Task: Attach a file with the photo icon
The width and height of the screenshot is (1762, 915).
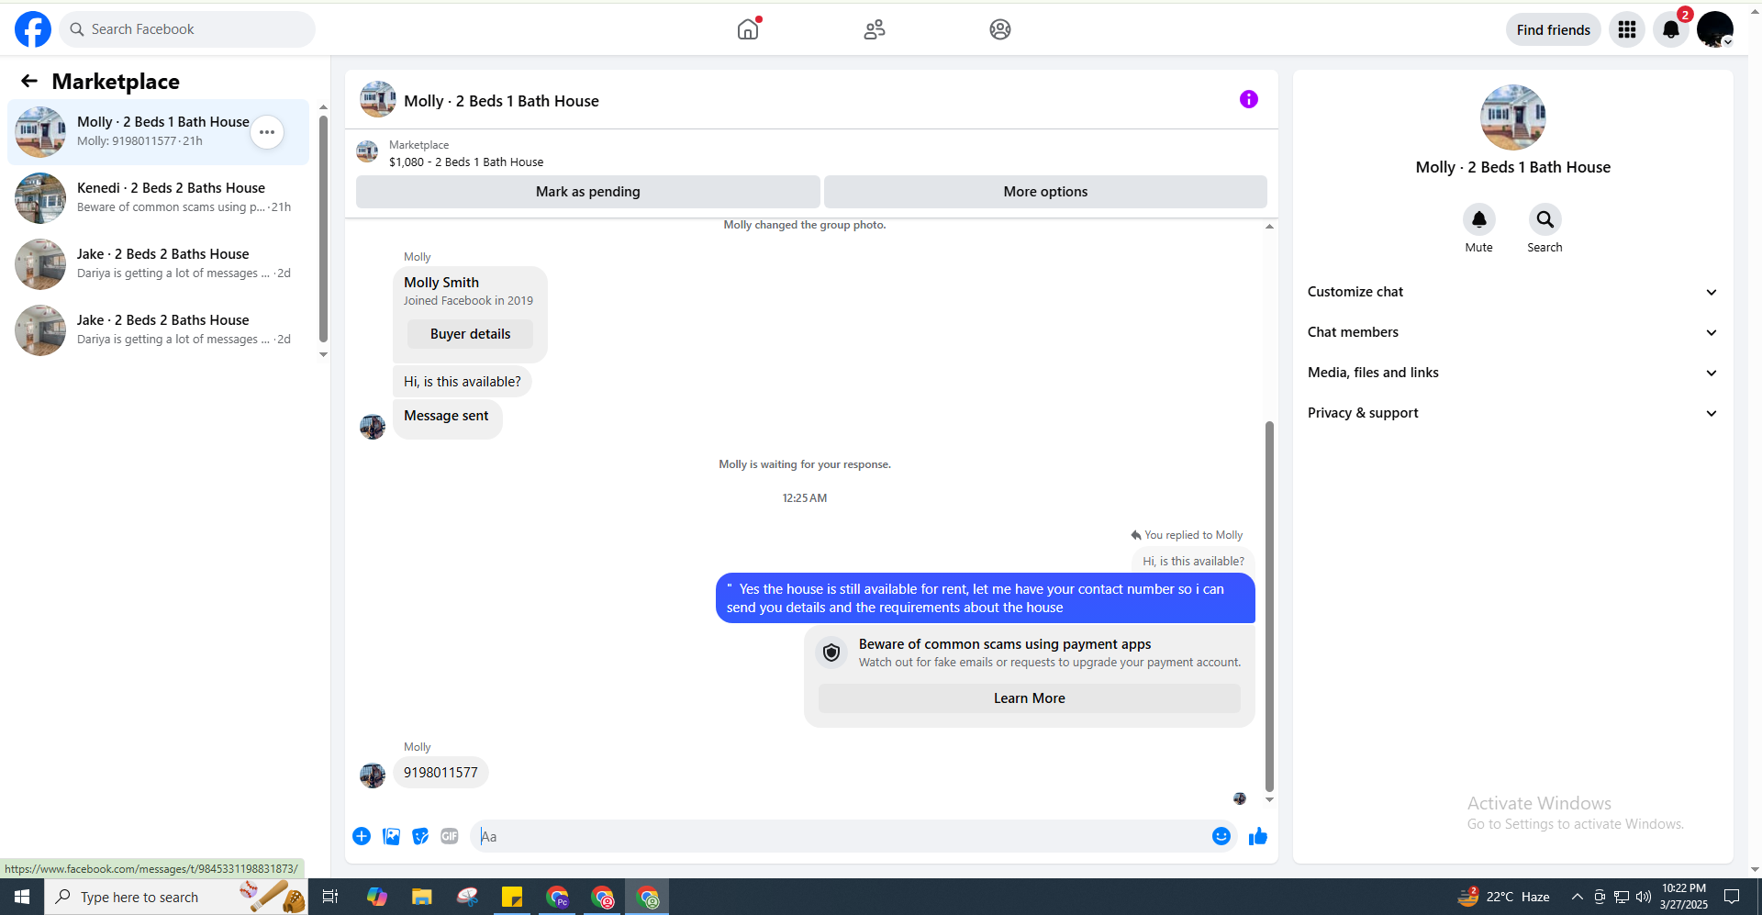Action: click(x=391, y=836)
